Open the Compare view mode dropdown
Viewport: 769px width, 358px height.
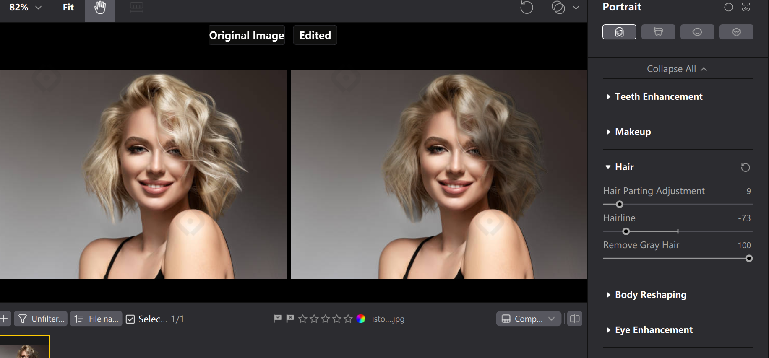click(x=529, y=319)
